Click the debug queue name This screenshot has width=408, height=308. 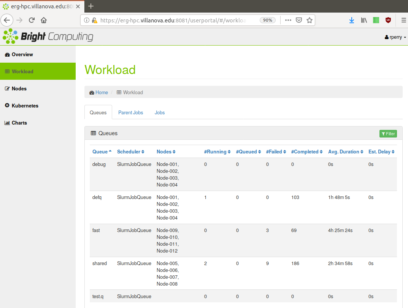99,164
